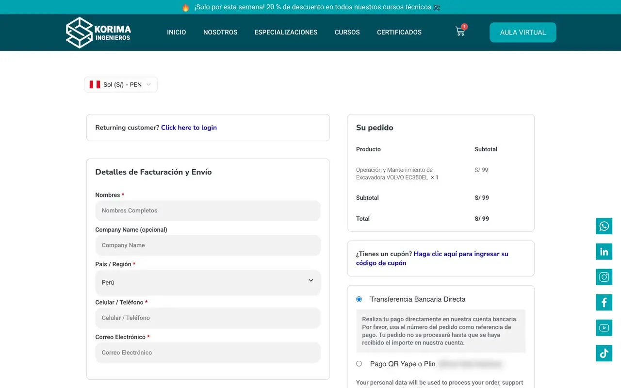Click the AULA VIRTUAL button
Screen dimensions: 621x388
523,32
